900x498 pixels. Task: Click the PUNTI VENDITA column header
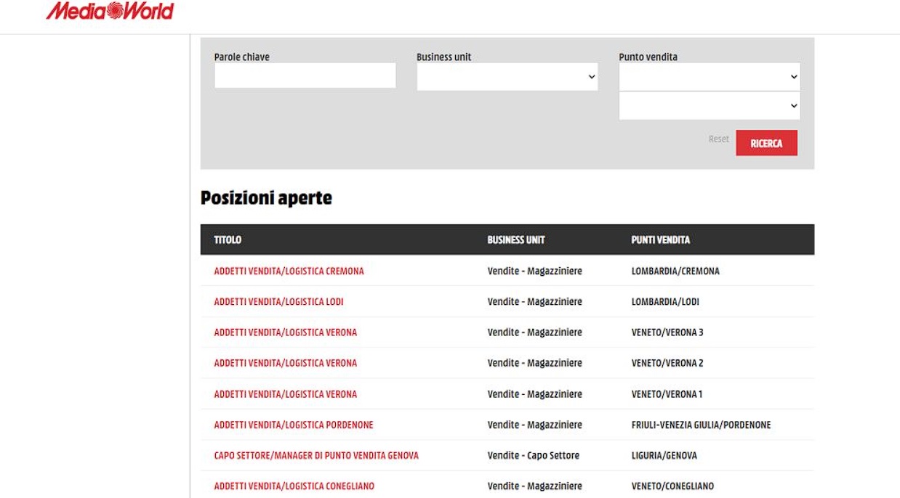(x=661, y=240)
